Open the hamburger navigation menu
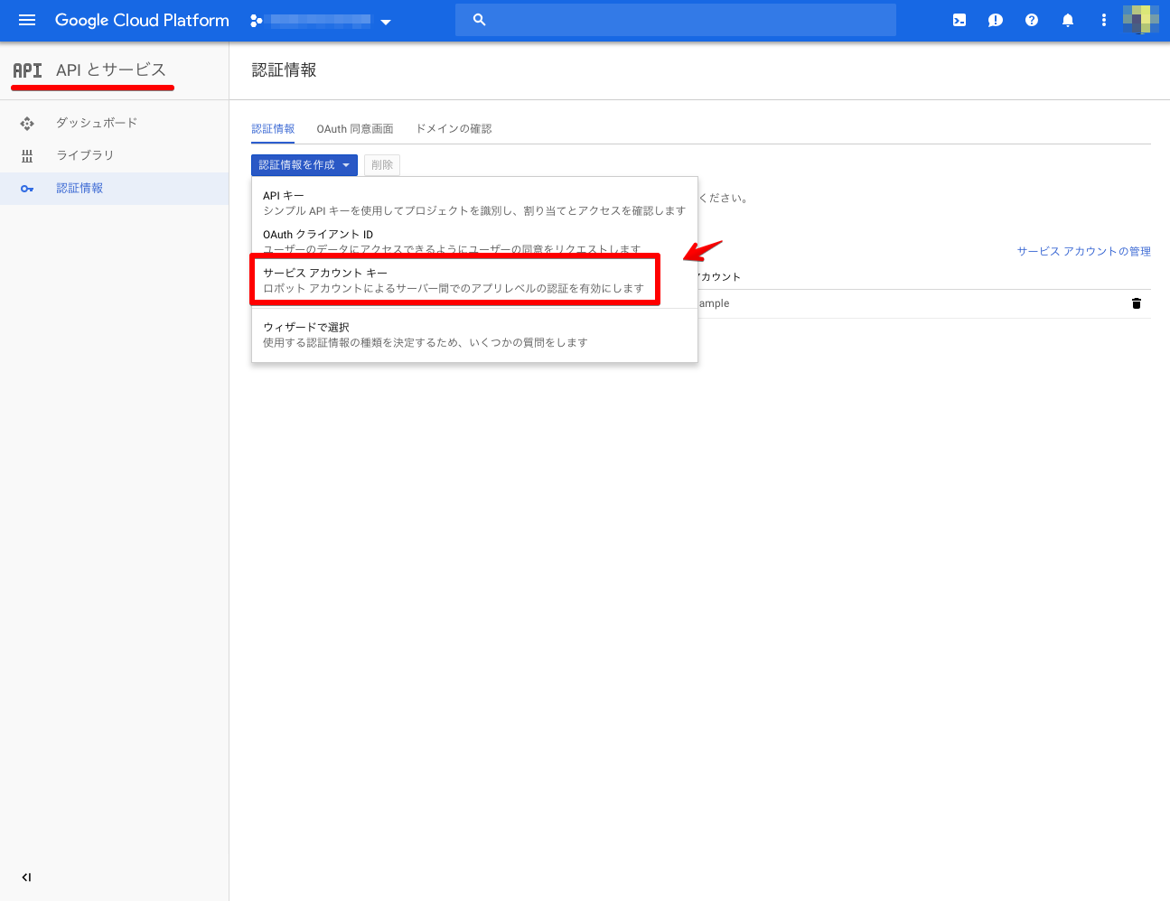Viewport: 1170px width, 901px height. (x=27, y=20)
